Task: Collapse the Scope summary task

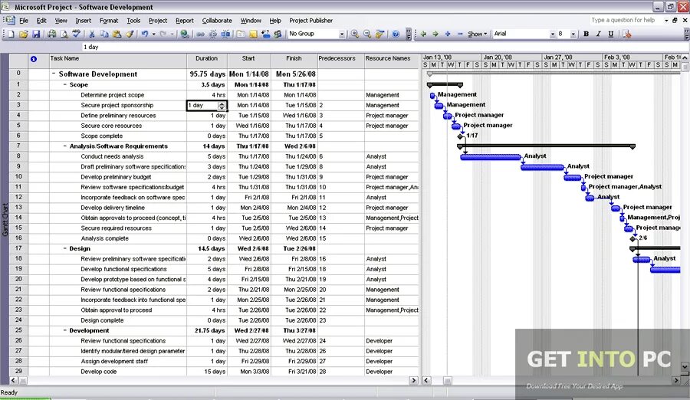Action: click(x=64, y=84)
